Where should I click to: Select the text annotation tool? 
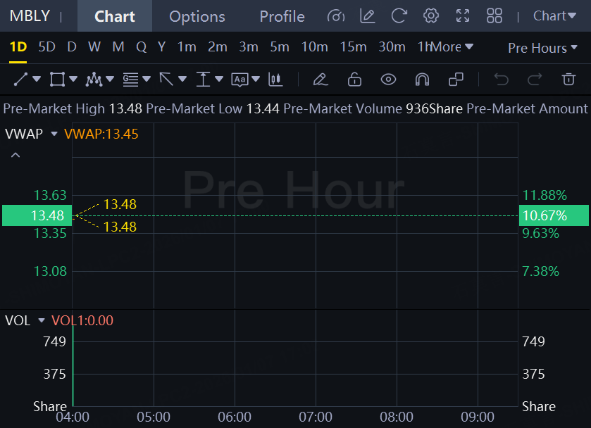tap(239, 80)
